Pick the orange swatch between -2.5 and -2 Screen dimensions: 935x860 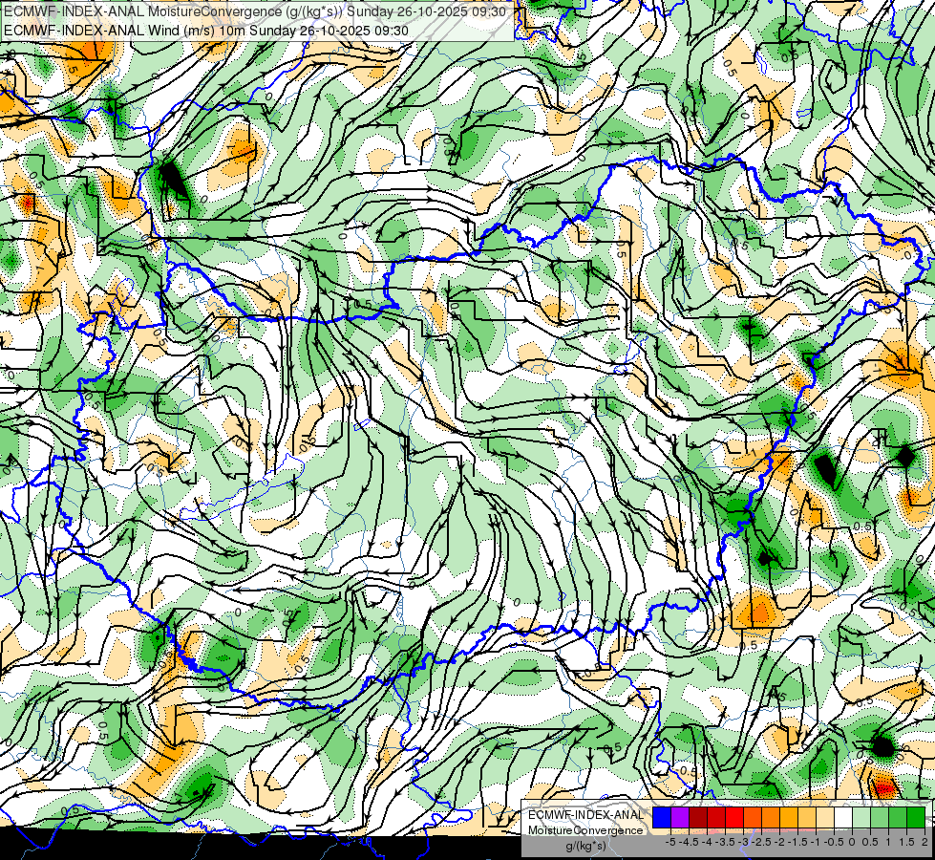771,818
